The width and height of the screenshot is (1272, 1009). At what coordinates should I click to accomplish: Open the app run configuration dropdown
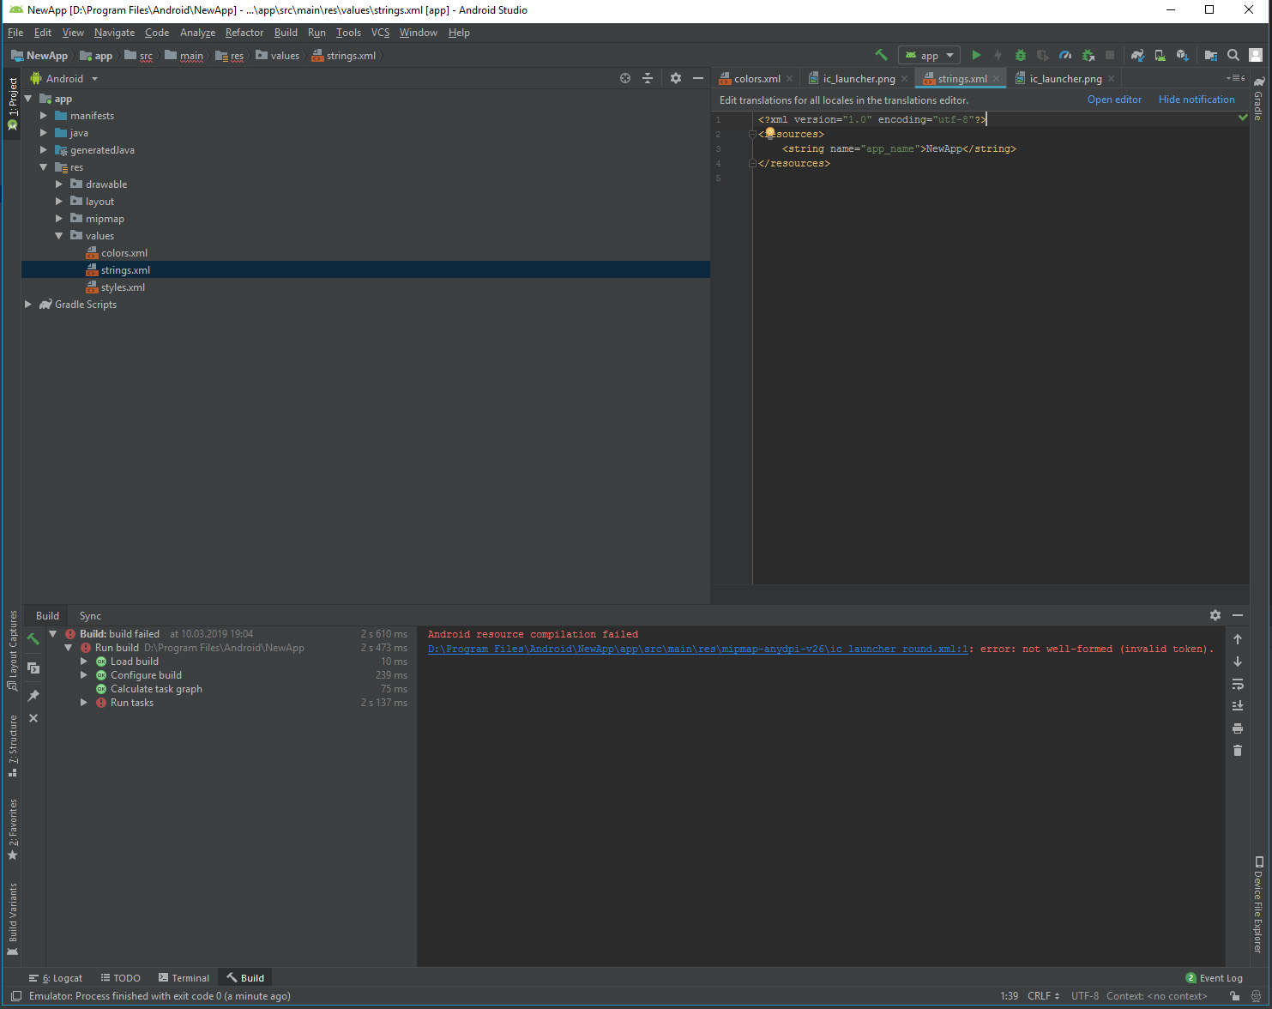(x=929, y=55)
